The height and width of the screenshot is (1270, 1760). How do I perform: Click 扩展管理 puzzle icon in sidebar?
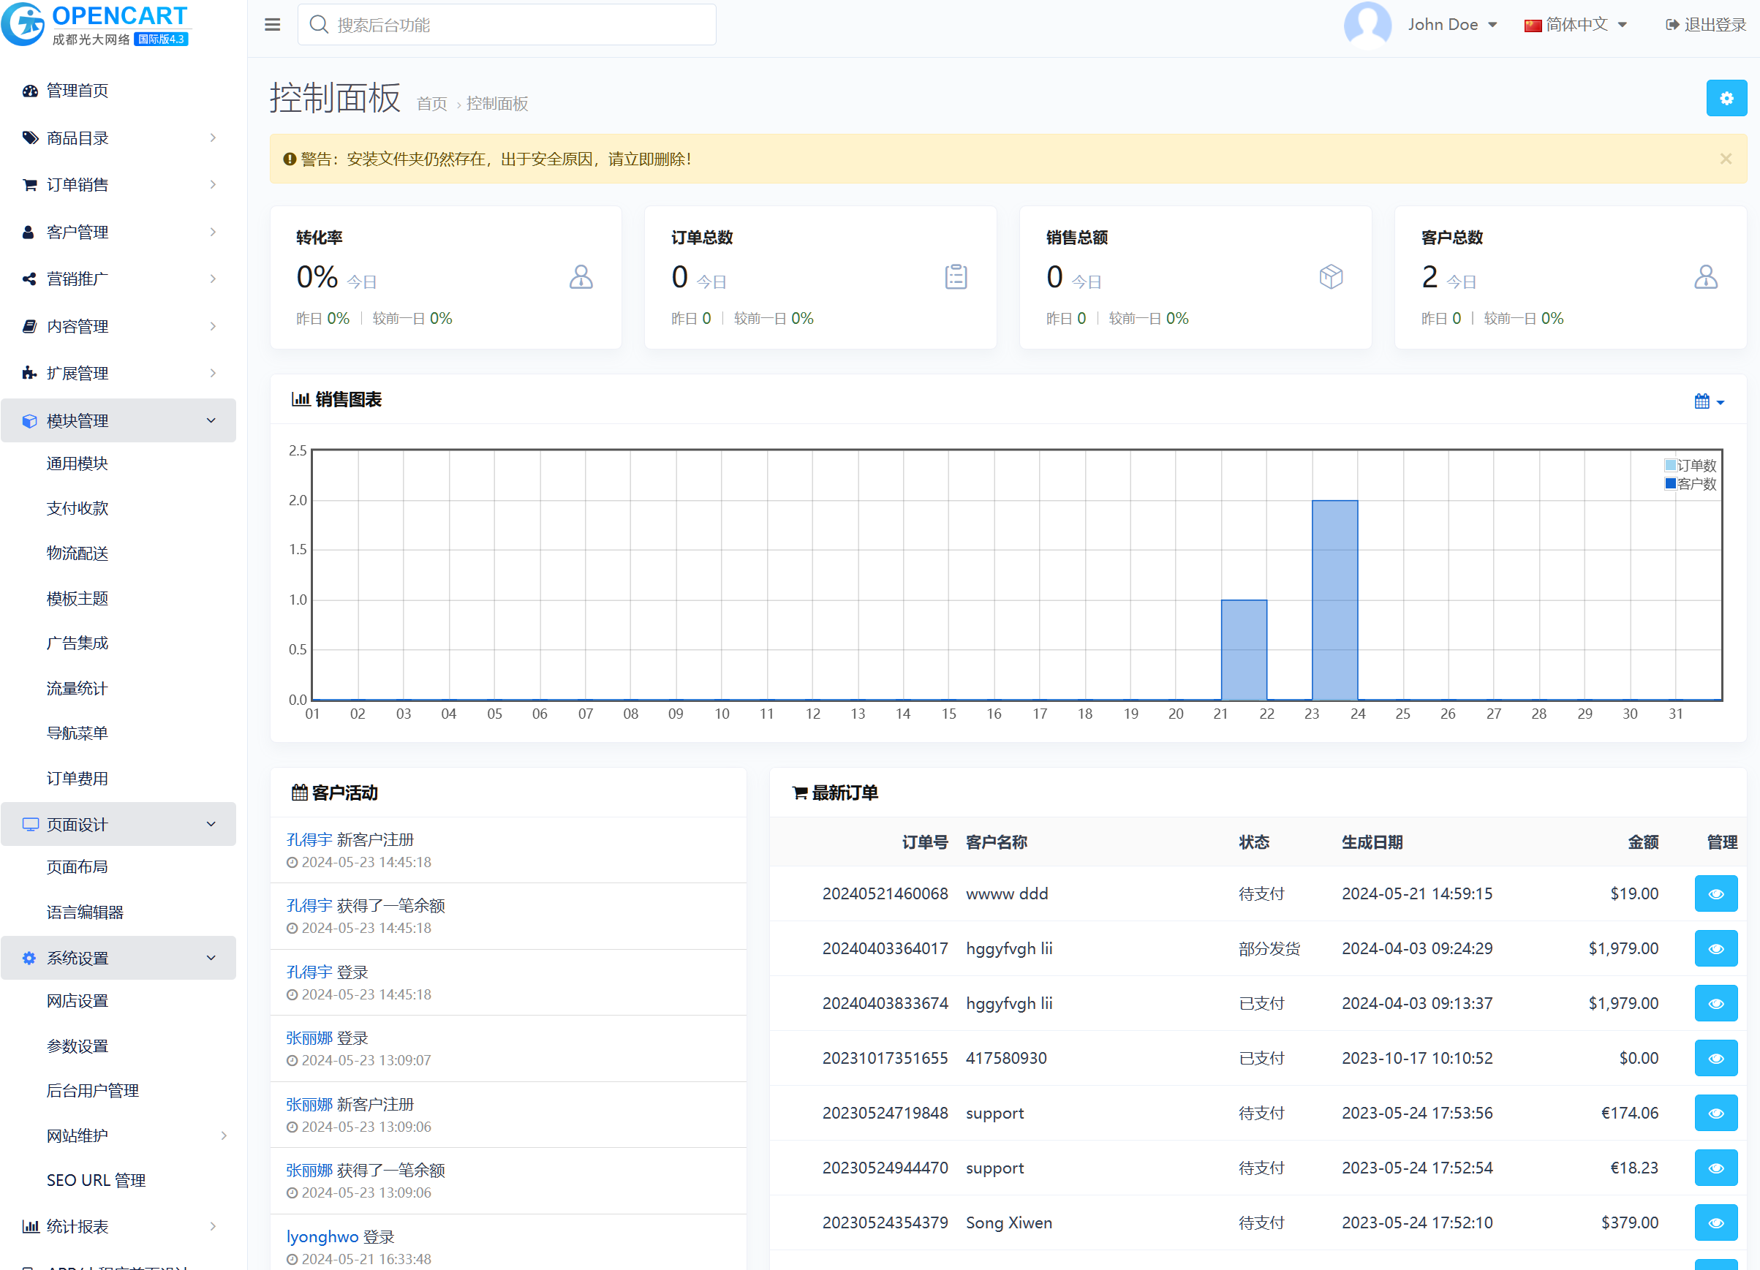click(x=29, y=373)
